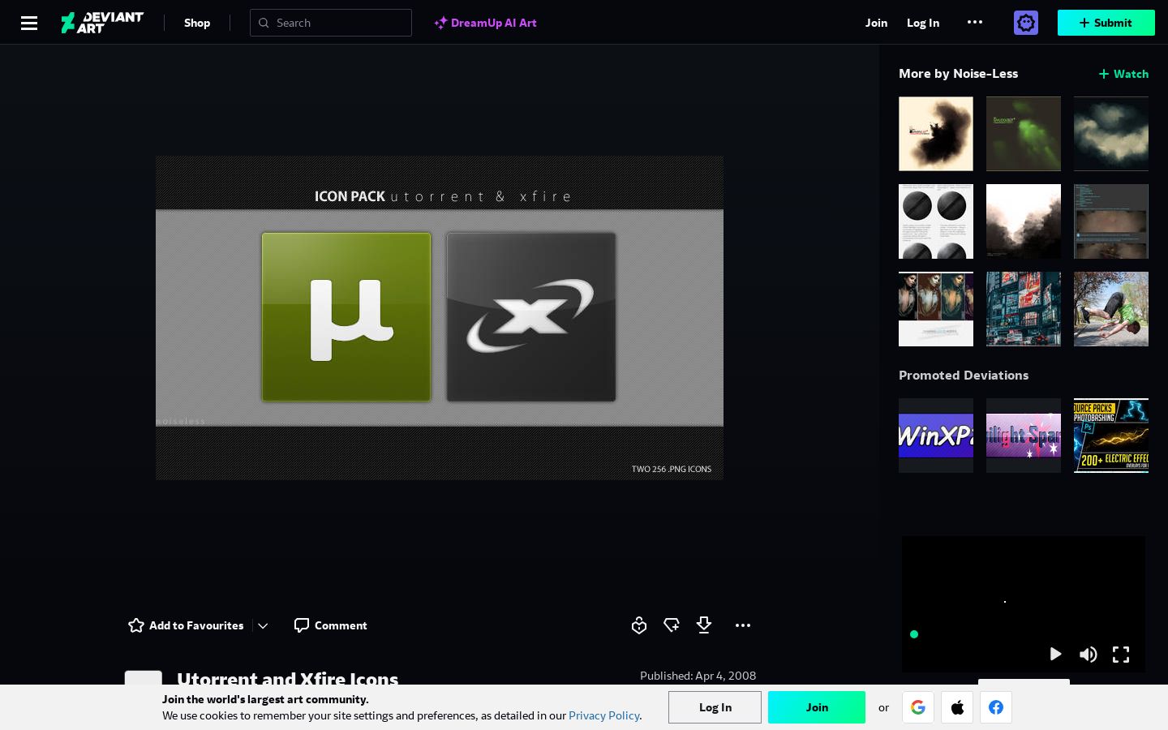Open the Utorrent and Xfire icon pack artwork

pos(440,318)
